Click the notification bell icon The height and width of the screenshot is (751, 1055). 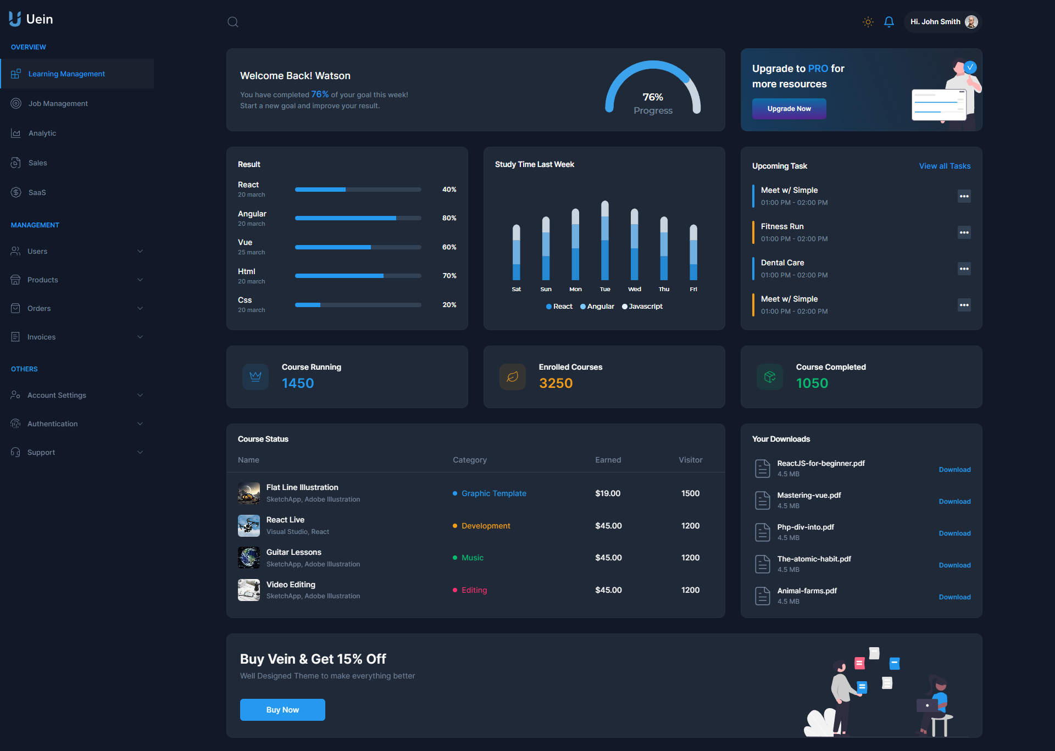889,22
